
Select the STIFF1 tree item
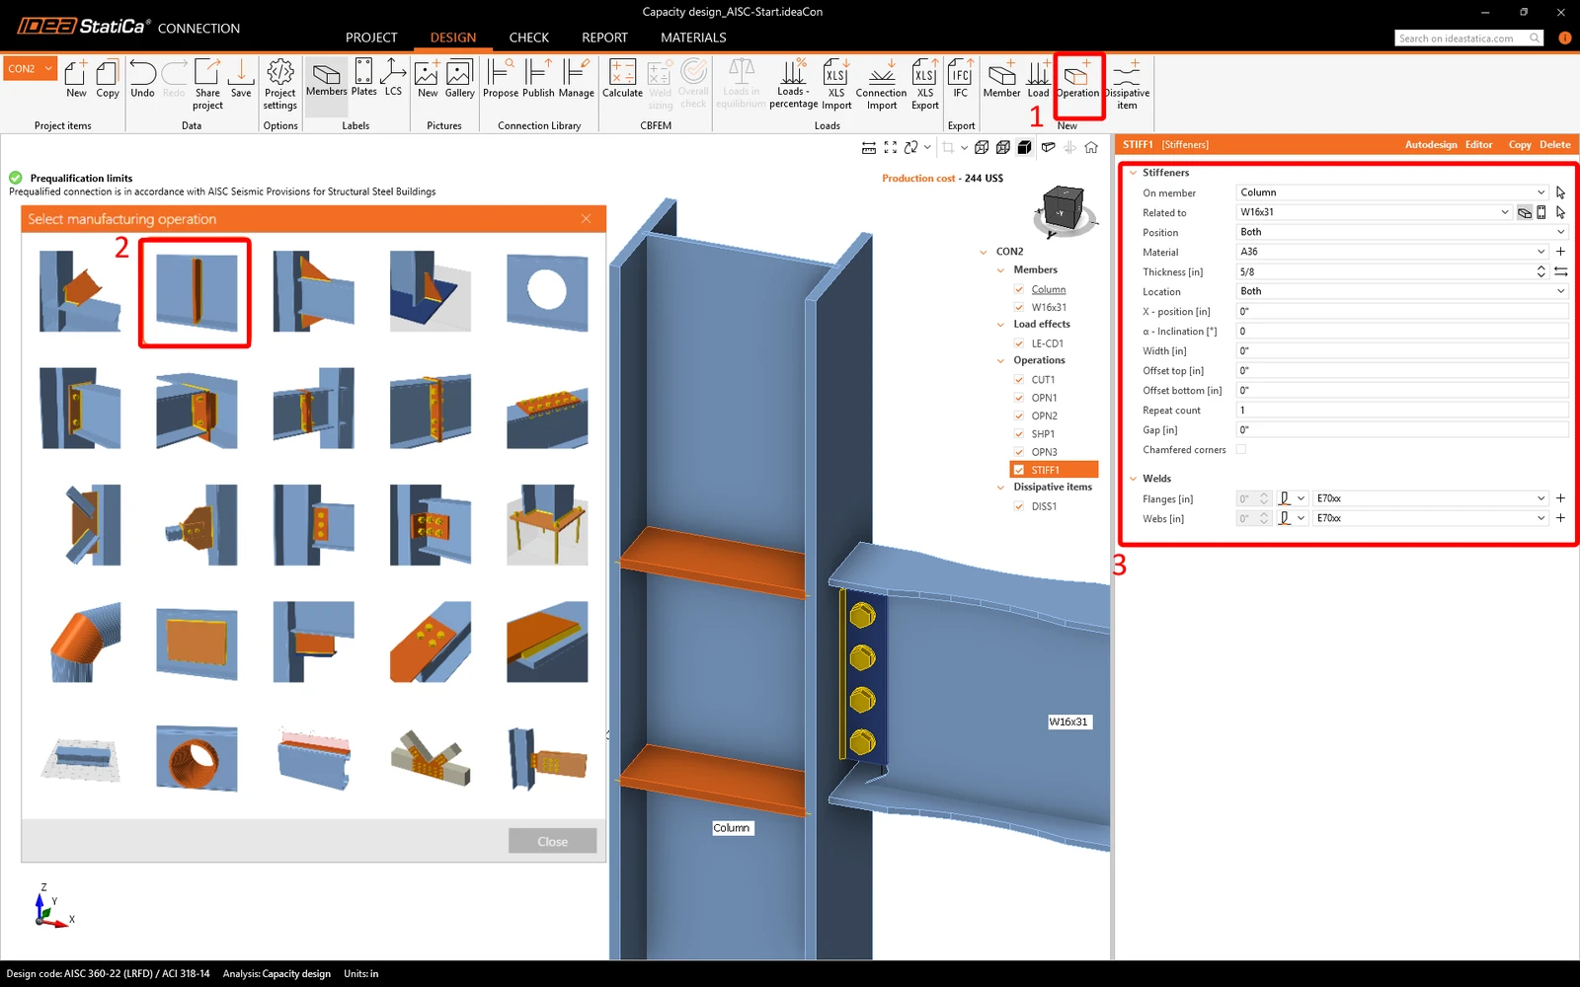[x=1054, y=470]
